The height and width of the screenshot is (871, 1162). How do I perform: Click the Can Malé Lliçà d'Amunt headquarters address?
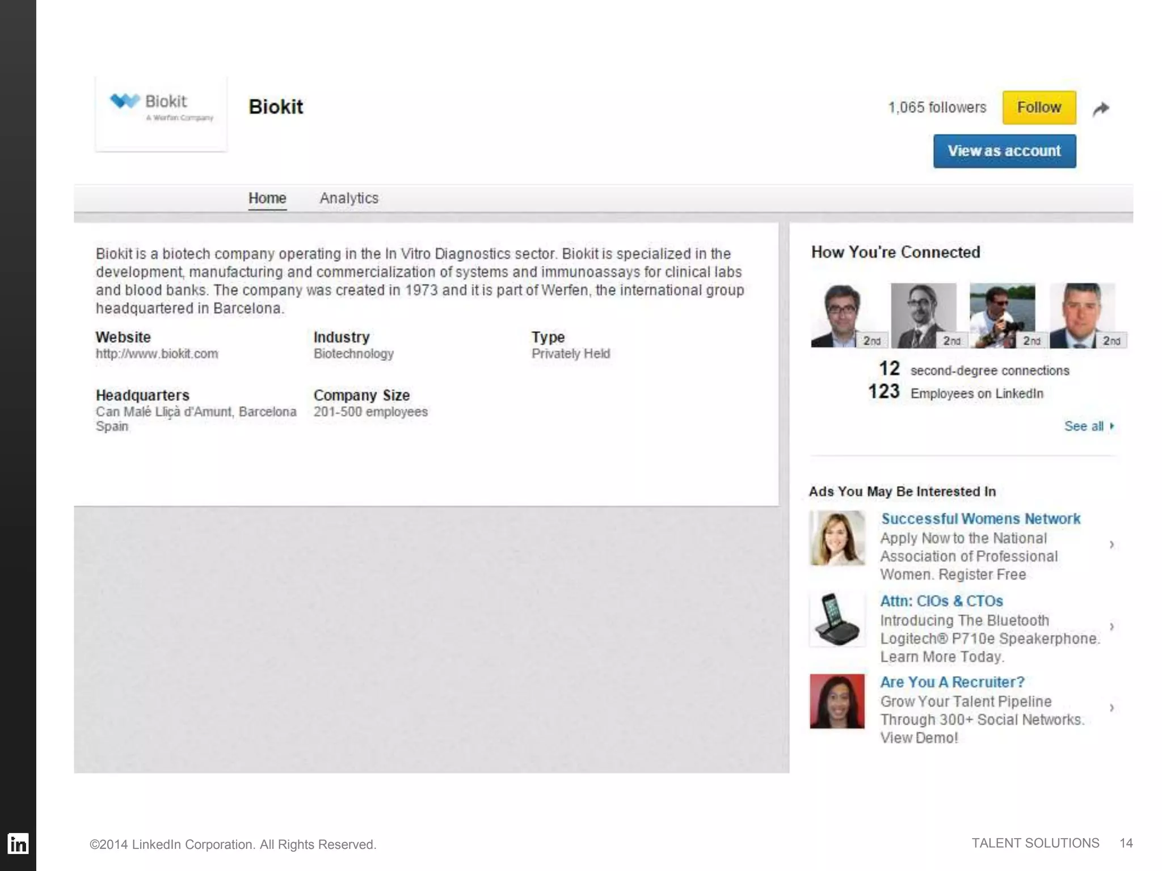click(x=196, y=418)
